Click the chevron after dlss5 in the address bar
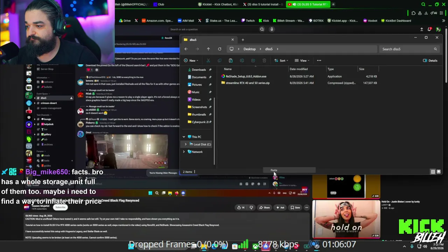The width and height of the screenshot is (448, 252). (x=278, y=49)
